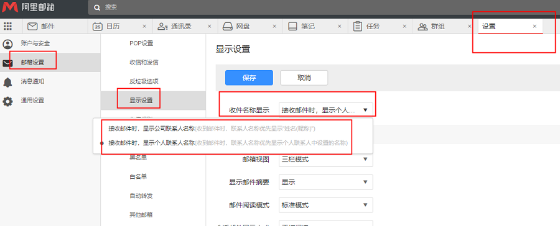Close the 网盘 tab
The width and height of the screenshot is (560, 226).
pyautogui.click(x=274, y=26)
